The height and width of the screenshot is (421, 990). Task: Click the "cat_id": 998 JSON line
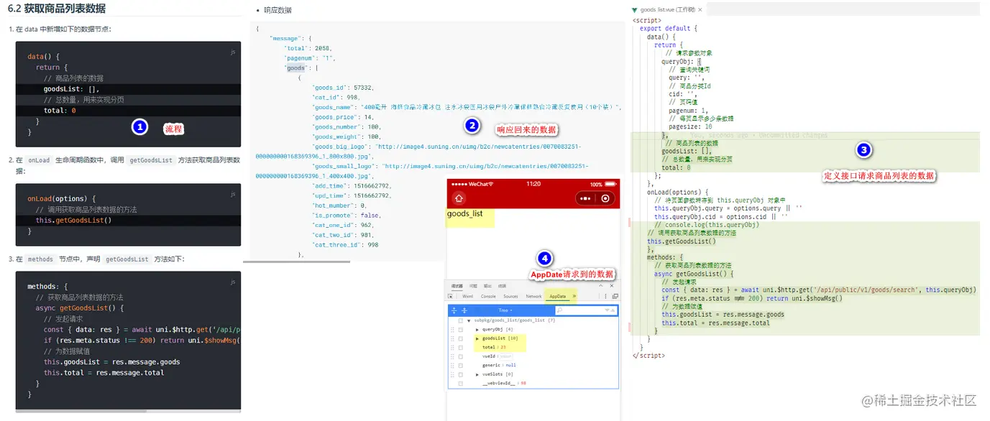tap(336, 97)
